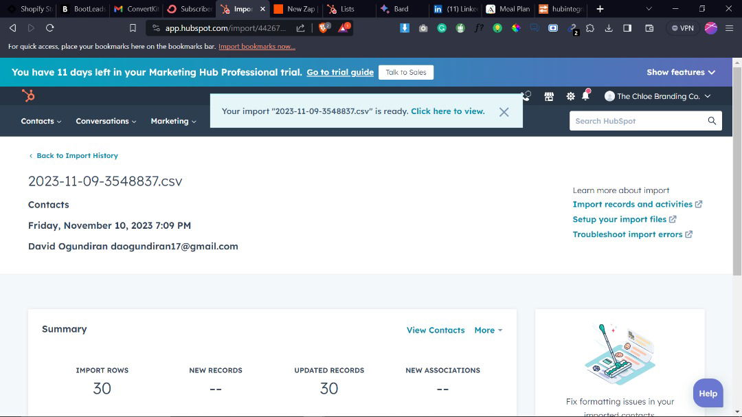Bookmark this page using the bookmark icon
This screenshot has height=417, width=742.
click(133, 28)
